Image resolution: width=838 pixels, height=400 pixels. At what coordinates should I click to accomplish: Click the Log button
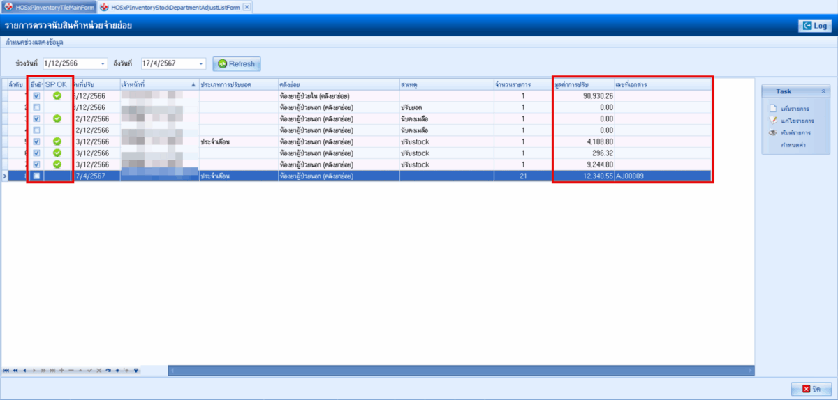click(814, 26)
